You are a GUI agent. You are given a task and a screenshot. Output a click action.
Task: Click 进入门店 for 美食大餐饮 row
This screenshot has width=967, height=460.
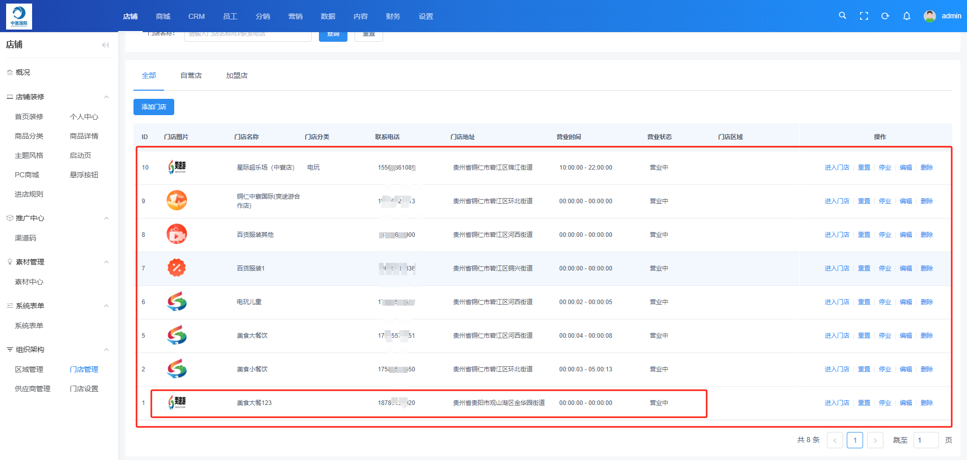click(837, 335)
